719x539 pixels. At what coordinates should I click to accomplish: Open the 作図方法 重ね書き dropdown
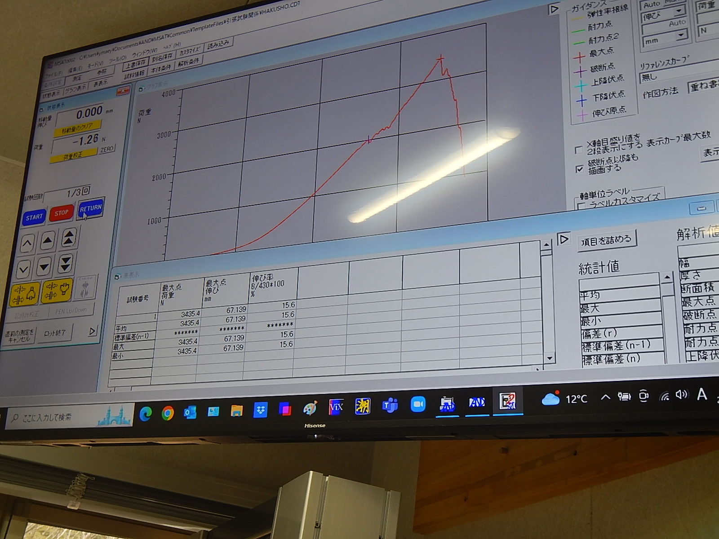point(704,86)
